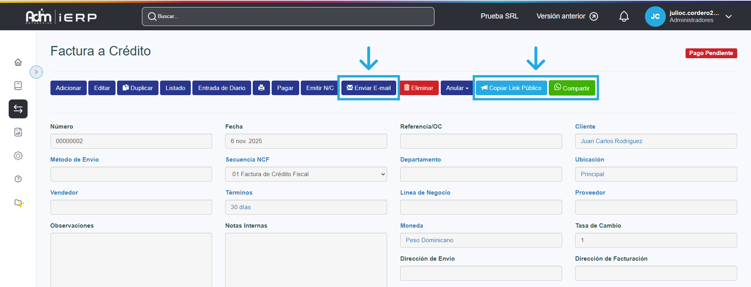Image resolution: width=751 pixels, height=287 pixels.
Task: Click the Enviar E-mail button
Action: 369,88
